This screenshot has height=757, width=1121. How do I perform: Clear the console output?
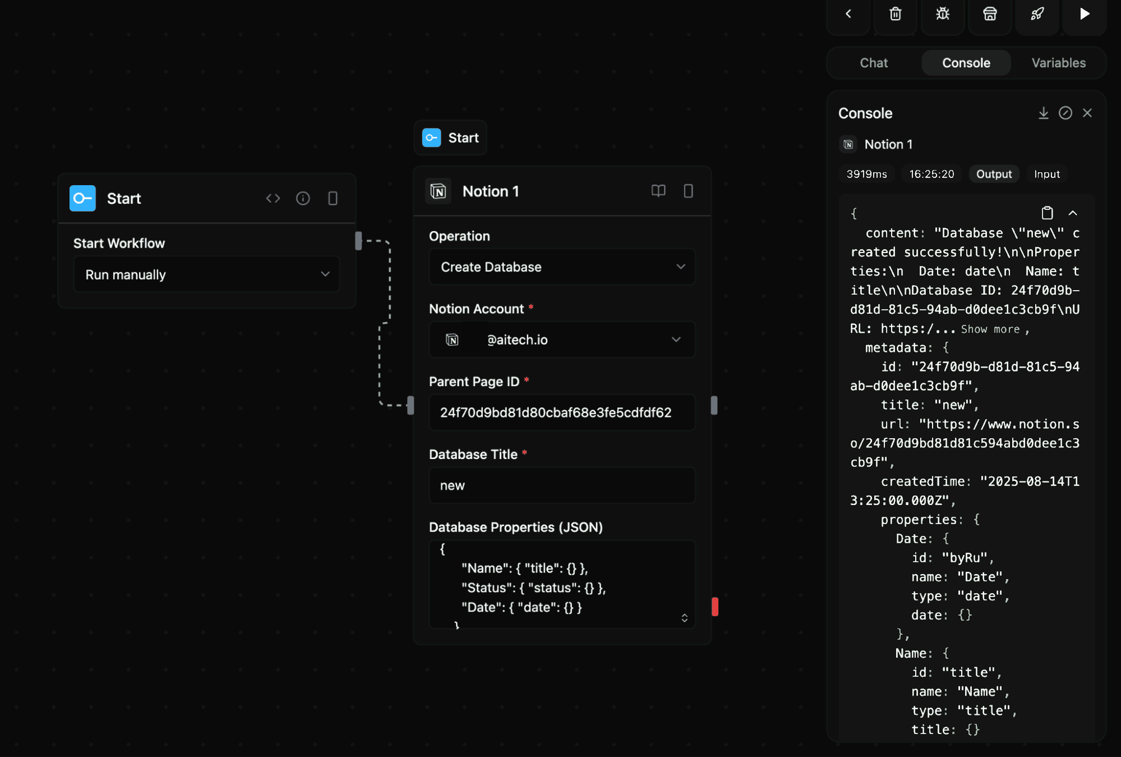pos(1065,113)
